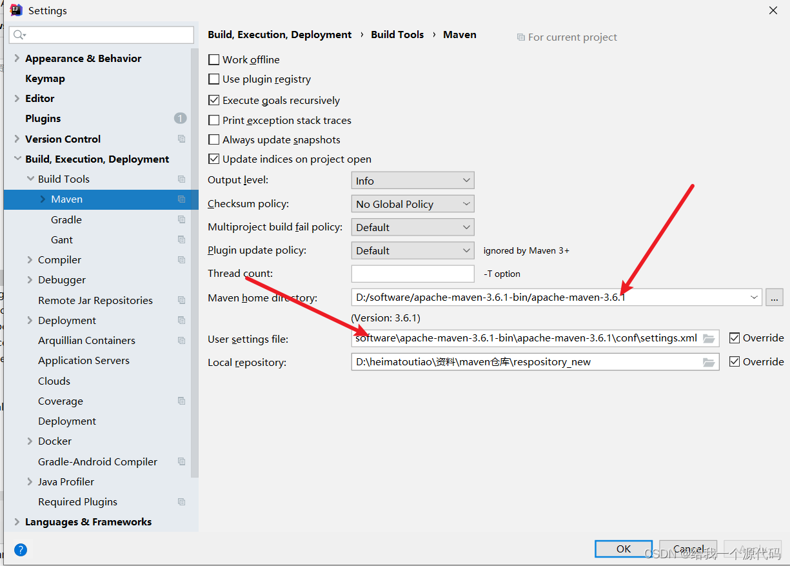
Task: Click the OK button
Action: pos(624,549)
